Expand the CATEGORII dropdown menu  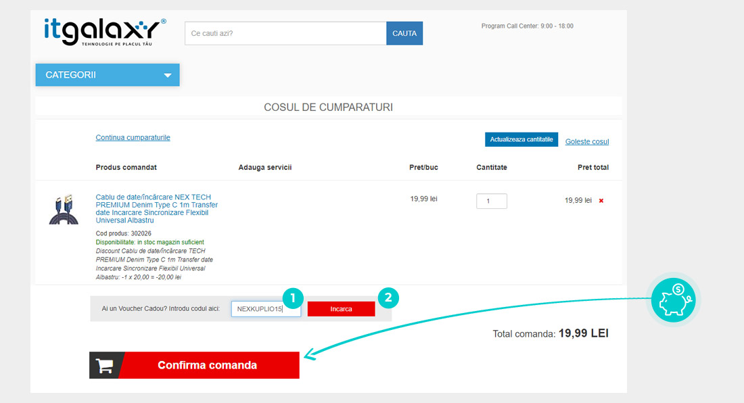pos(108,75)
